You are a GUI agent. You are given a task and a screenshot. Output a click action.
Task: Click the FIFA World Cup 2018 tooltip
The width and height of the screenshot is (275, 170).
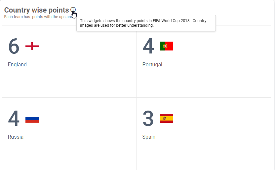click(146, 23)
